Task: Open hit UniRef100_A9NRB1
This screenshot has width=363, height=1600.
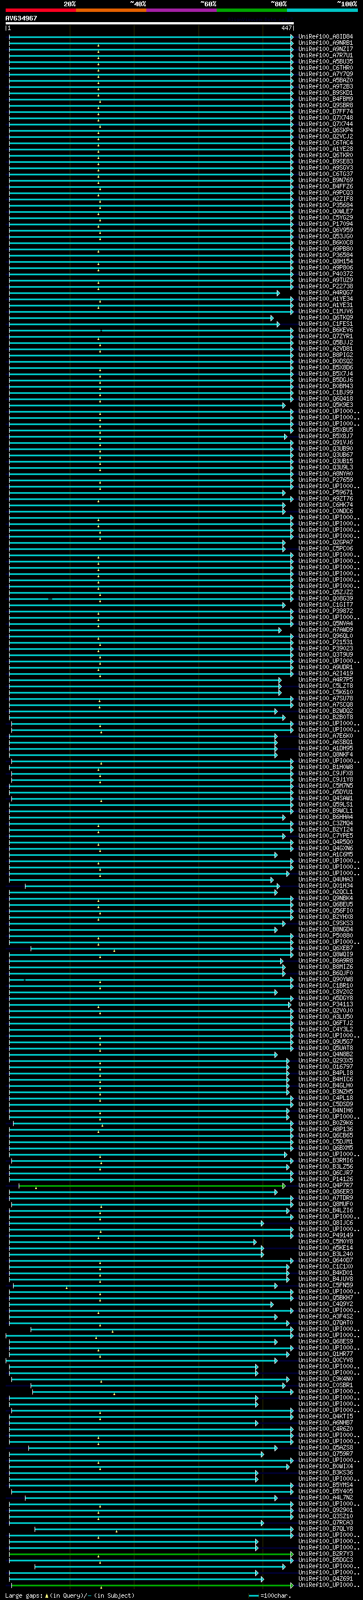Action: click(x=326, y=43)
